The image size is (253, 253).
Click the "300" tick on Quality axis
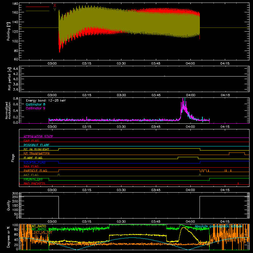pos(15,194)
